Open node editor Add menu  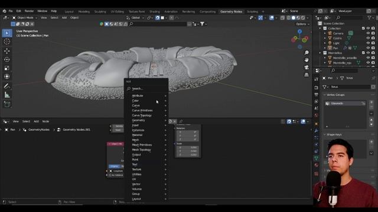point(36,121)
